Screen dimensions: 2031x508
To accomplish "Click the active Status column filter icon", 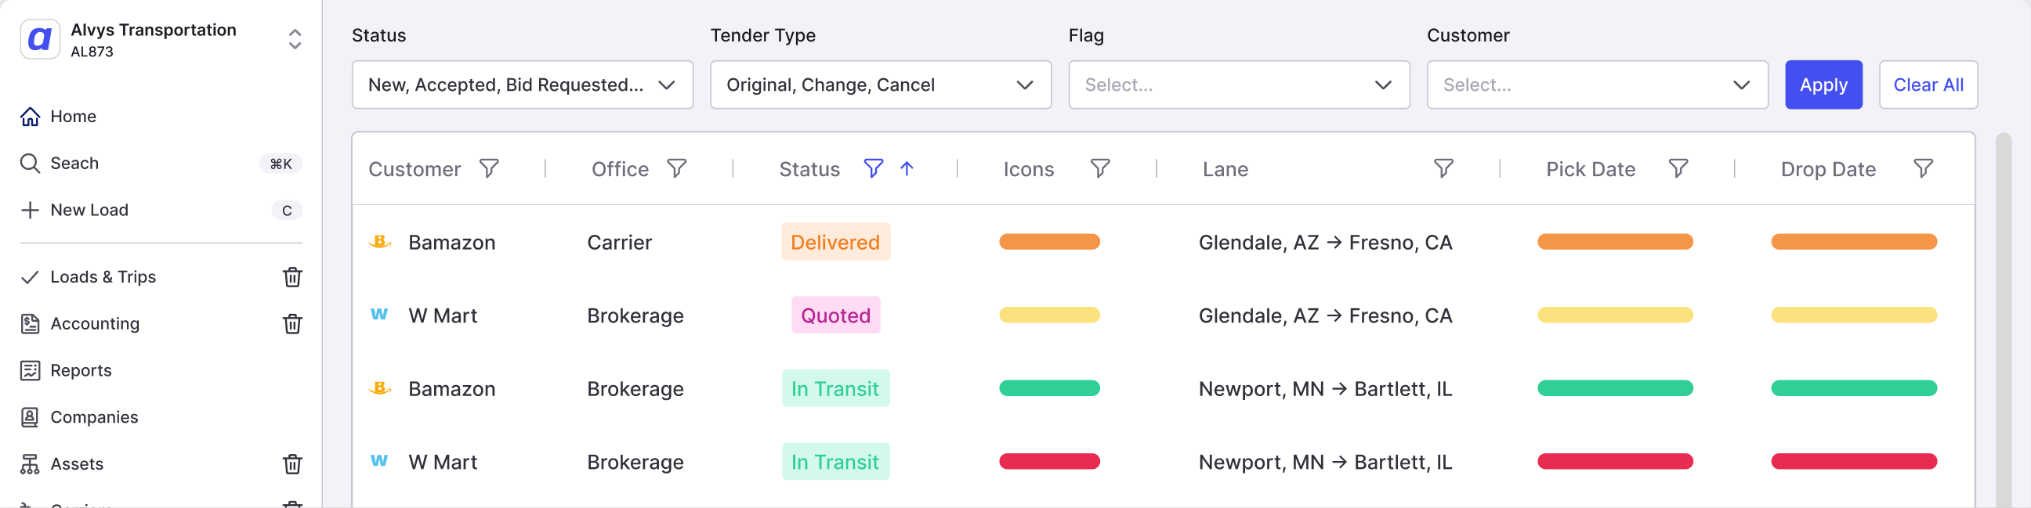I will [x=873, y=168].
